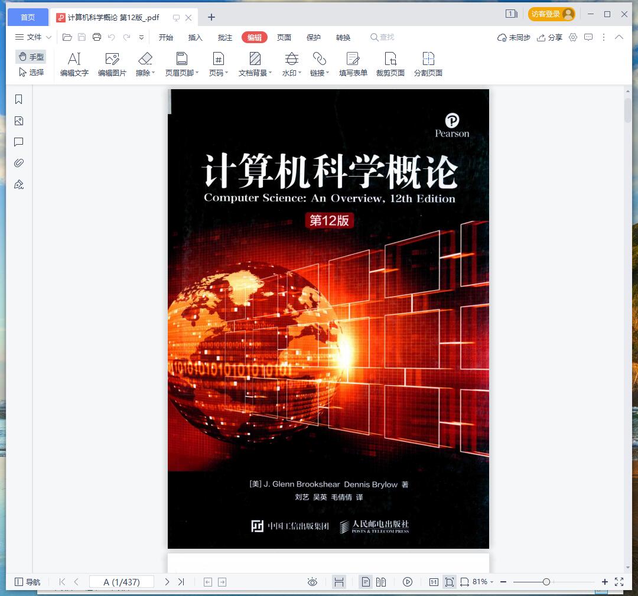Switch to the 页面 (Page) tab
Image resolution: width=638 pixels, height=596 pixels.
[284, 37]
